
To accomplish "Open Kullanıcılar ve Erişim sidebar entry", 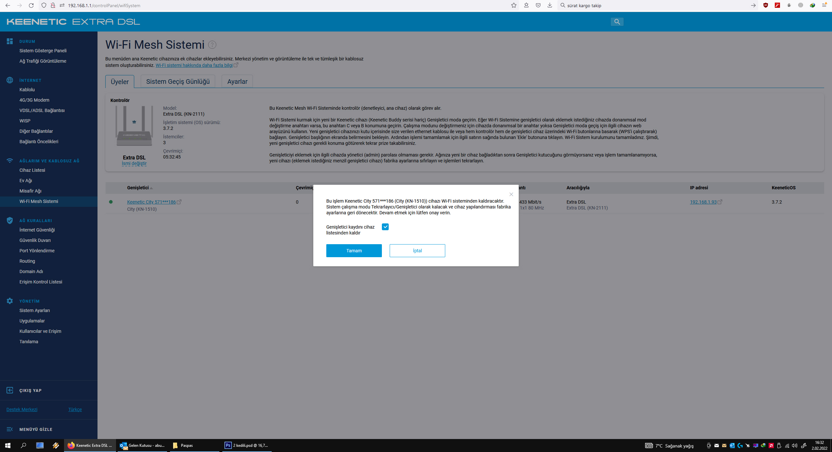I will click(40, 331).
